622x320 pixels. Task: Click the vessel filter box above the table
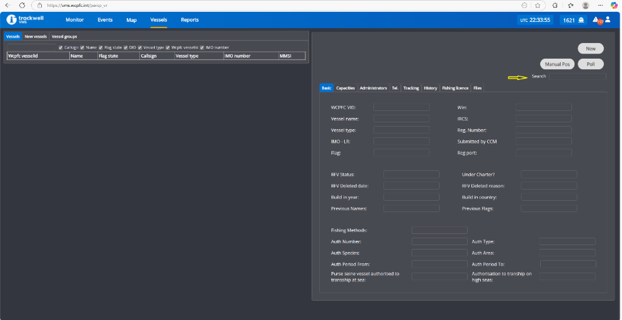point(32,47)
